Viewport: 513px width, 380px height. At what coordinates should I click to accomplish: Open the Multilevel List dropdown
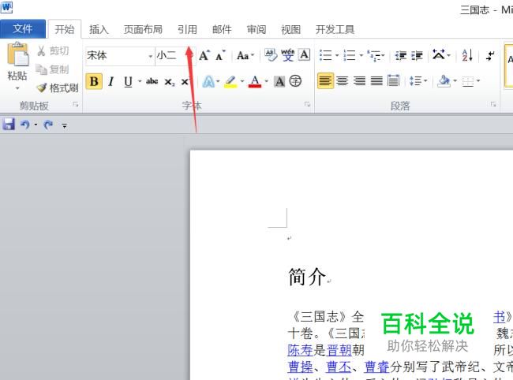376,56
